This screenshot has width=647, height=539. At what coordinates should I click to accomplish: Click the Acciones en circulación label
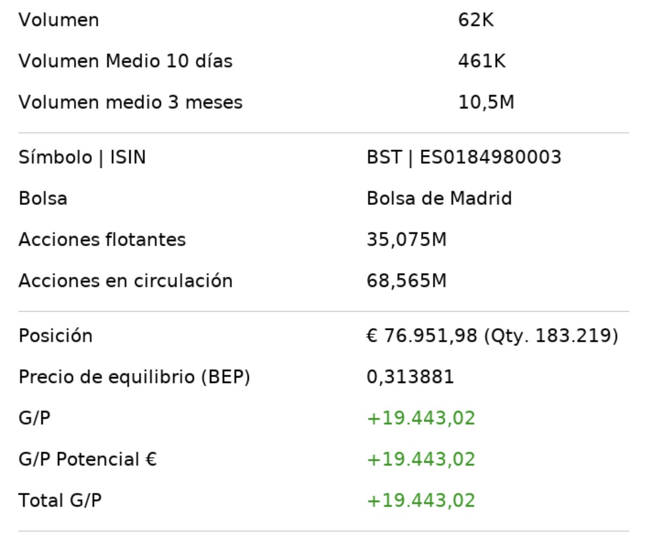[x=126, y=281]
